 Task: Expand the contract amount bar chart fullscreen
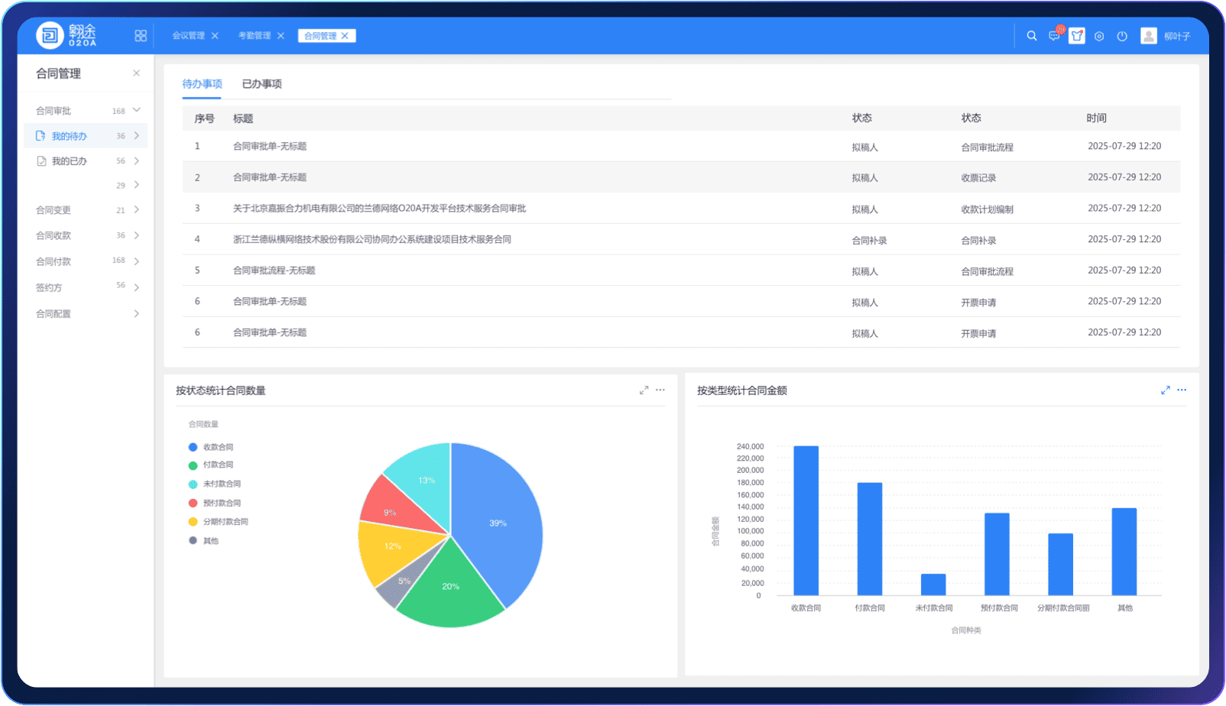click(1165, 390)
